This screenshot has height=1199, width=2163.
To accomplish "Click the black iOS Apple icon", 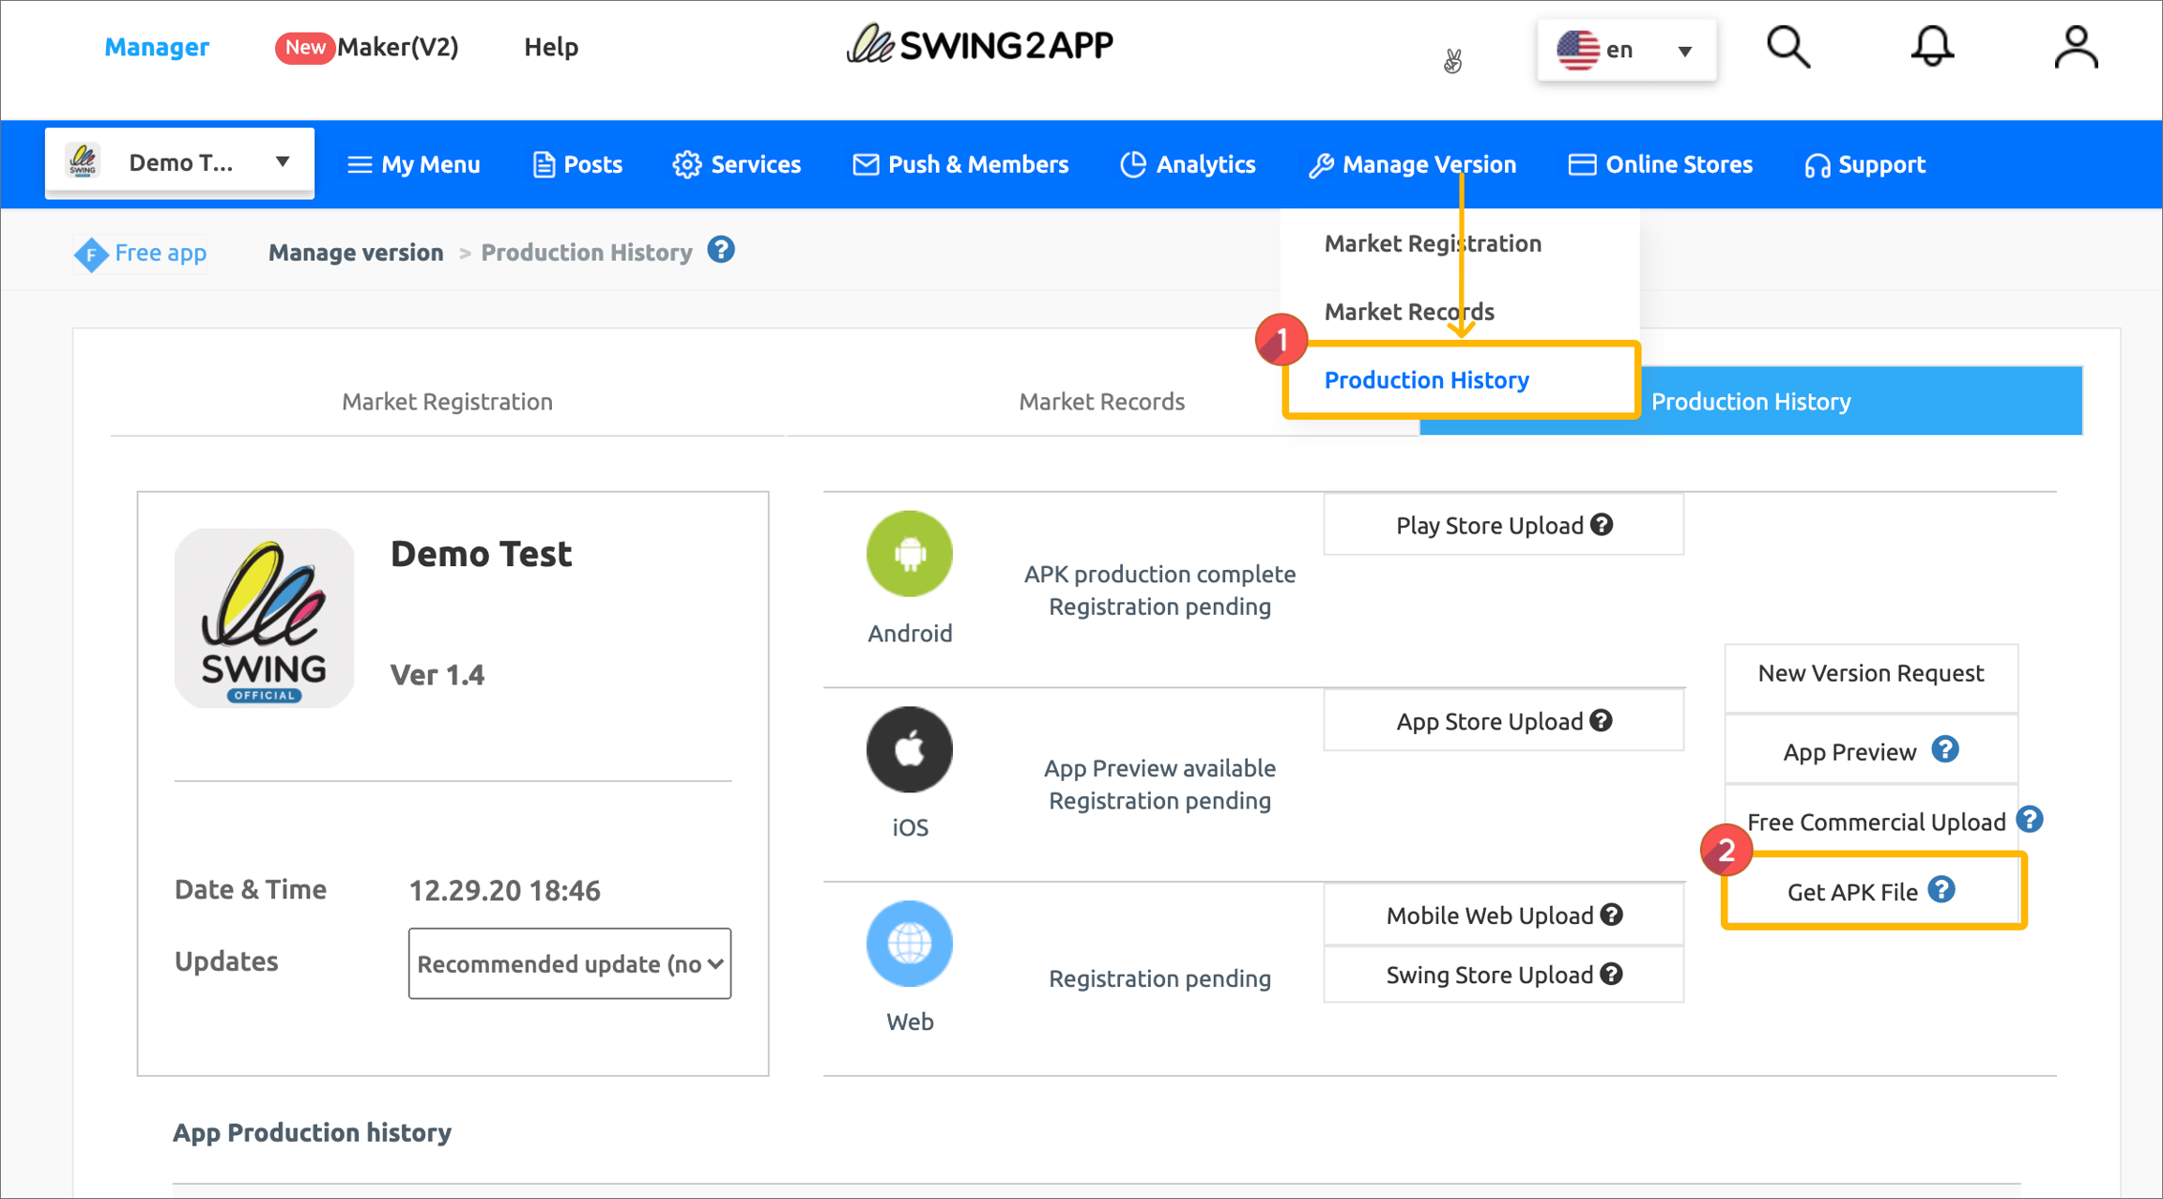I will click(909, 749).
